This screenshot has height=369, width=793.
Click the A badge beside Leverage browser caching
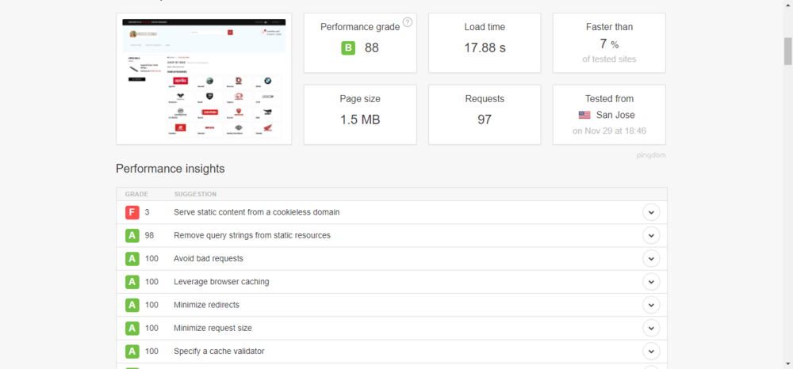[132, 282]
